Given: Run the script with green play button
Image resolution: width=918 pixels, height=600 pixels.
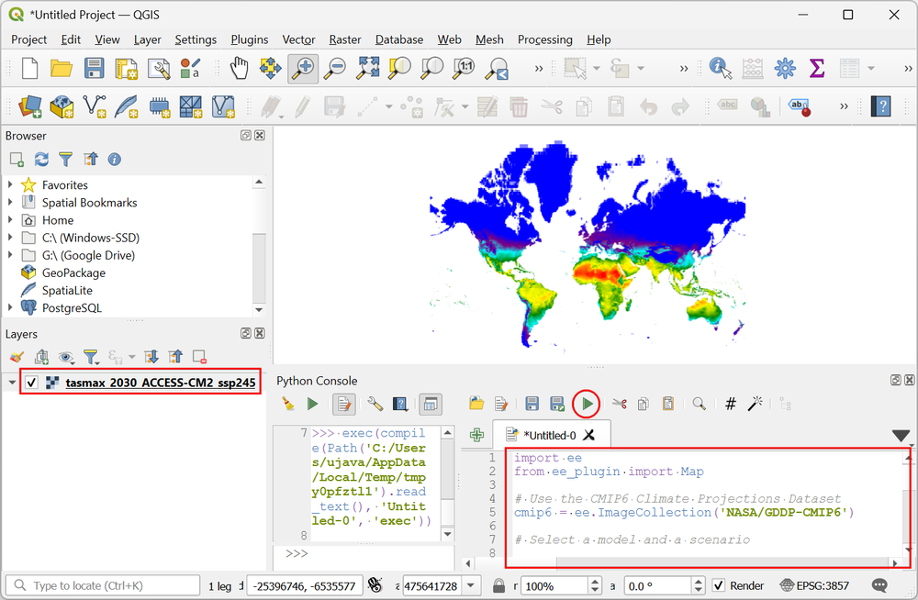Looking at the screenshot, I should 587,404.
